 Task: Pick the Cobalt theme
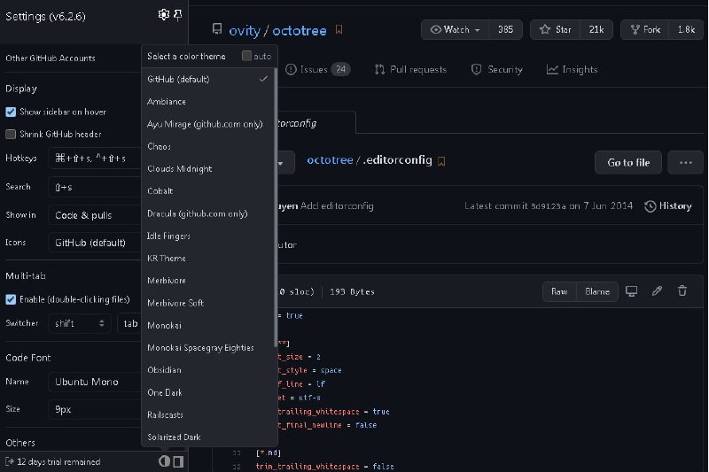[208, 191]
